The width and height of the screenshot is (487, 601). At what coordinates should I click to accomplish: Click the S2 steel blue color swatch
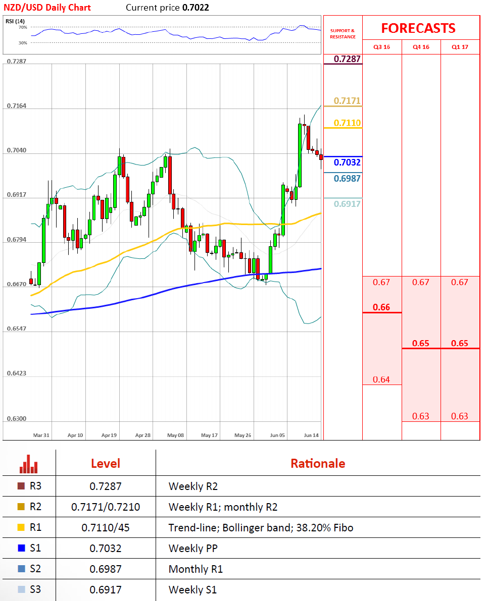coord(22,569)
